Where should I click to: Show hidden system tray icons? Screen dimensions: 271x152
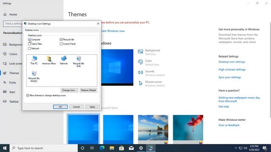[236, 148]
